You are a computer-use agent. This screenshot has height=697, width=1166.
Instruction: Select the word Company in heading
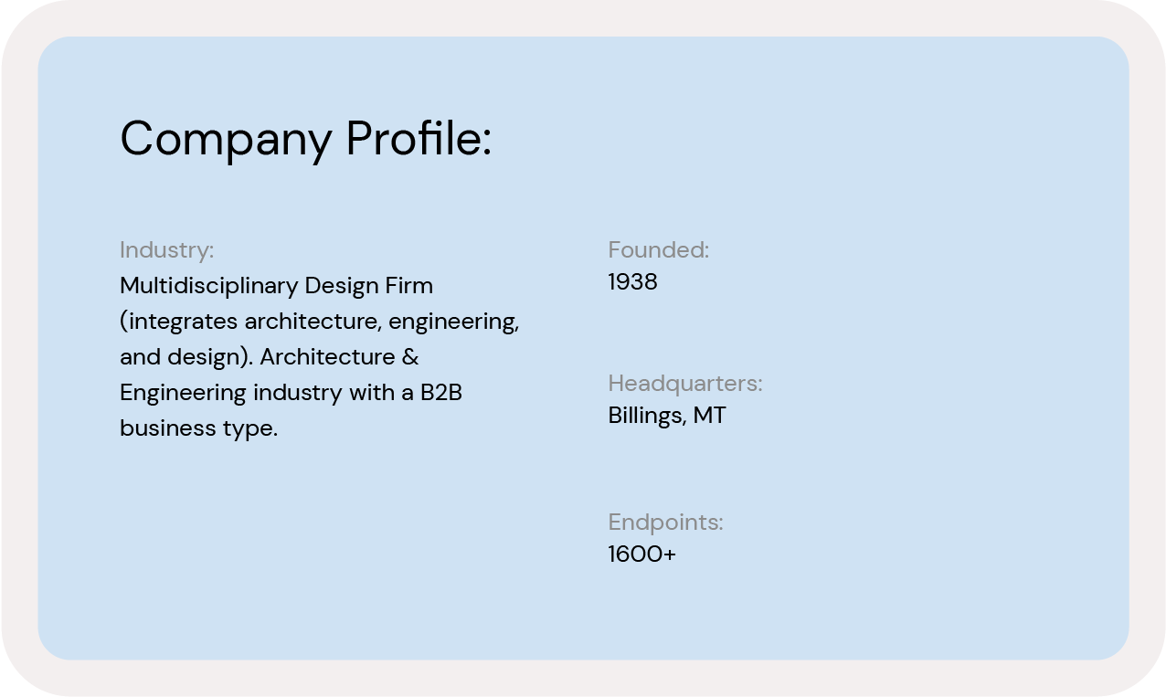click(226, 141)
